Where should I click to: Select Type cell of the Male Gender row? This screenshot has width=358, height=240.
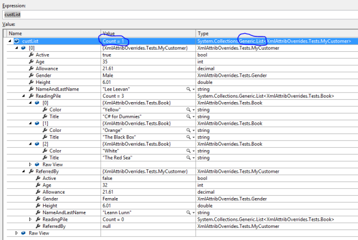[x=277, y=76]
